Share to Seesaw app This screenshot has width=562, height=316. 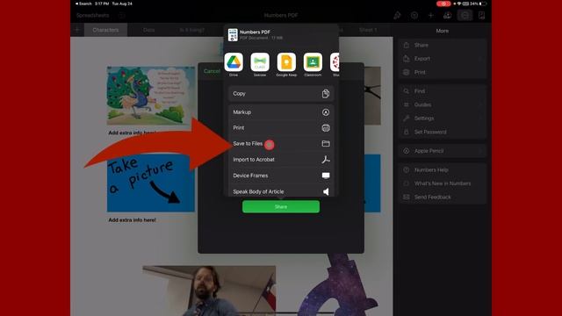260,62
